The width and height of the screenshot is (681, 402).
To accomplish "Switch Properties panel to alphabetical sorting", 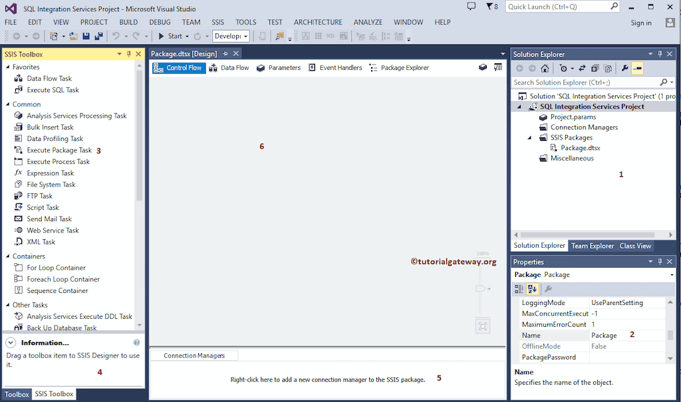I will click(x=533, y=288).
